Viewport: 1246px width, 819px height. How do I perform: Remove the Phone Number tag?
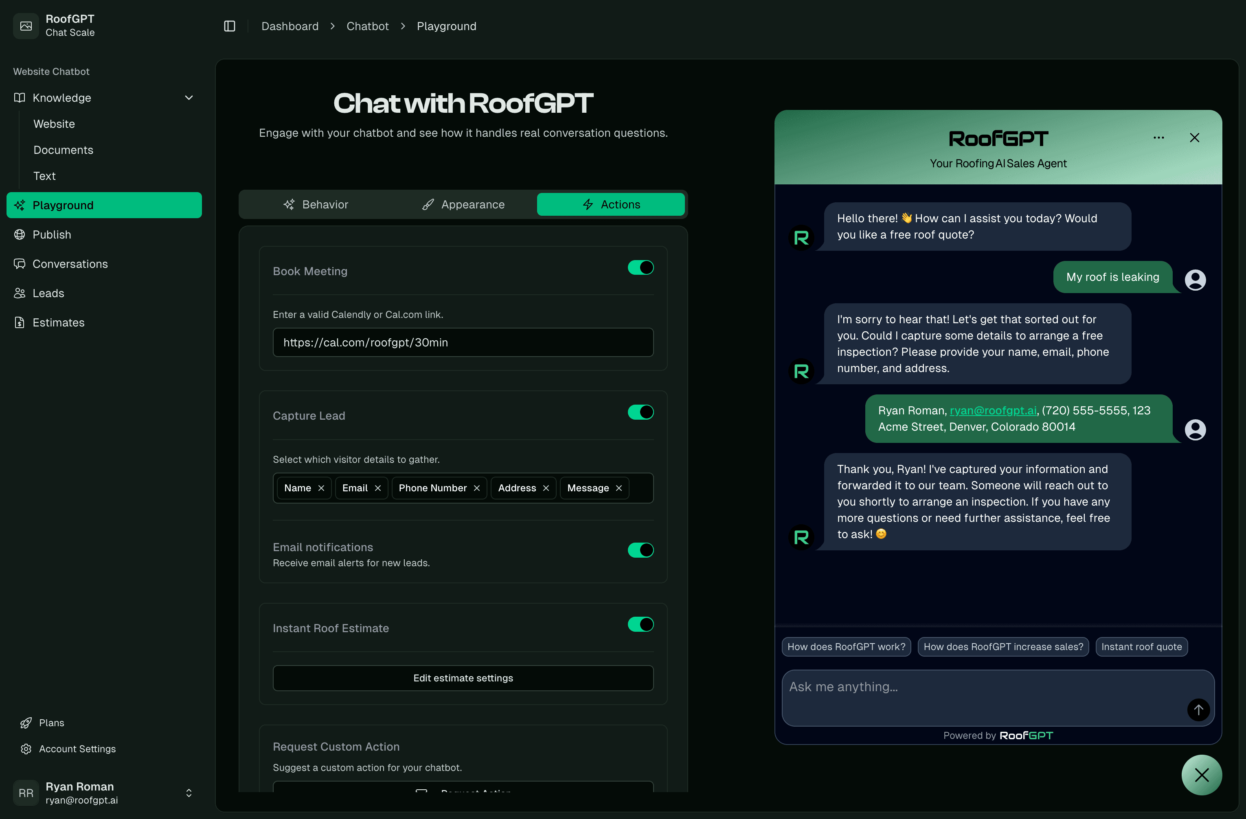[x=476, y=488]
